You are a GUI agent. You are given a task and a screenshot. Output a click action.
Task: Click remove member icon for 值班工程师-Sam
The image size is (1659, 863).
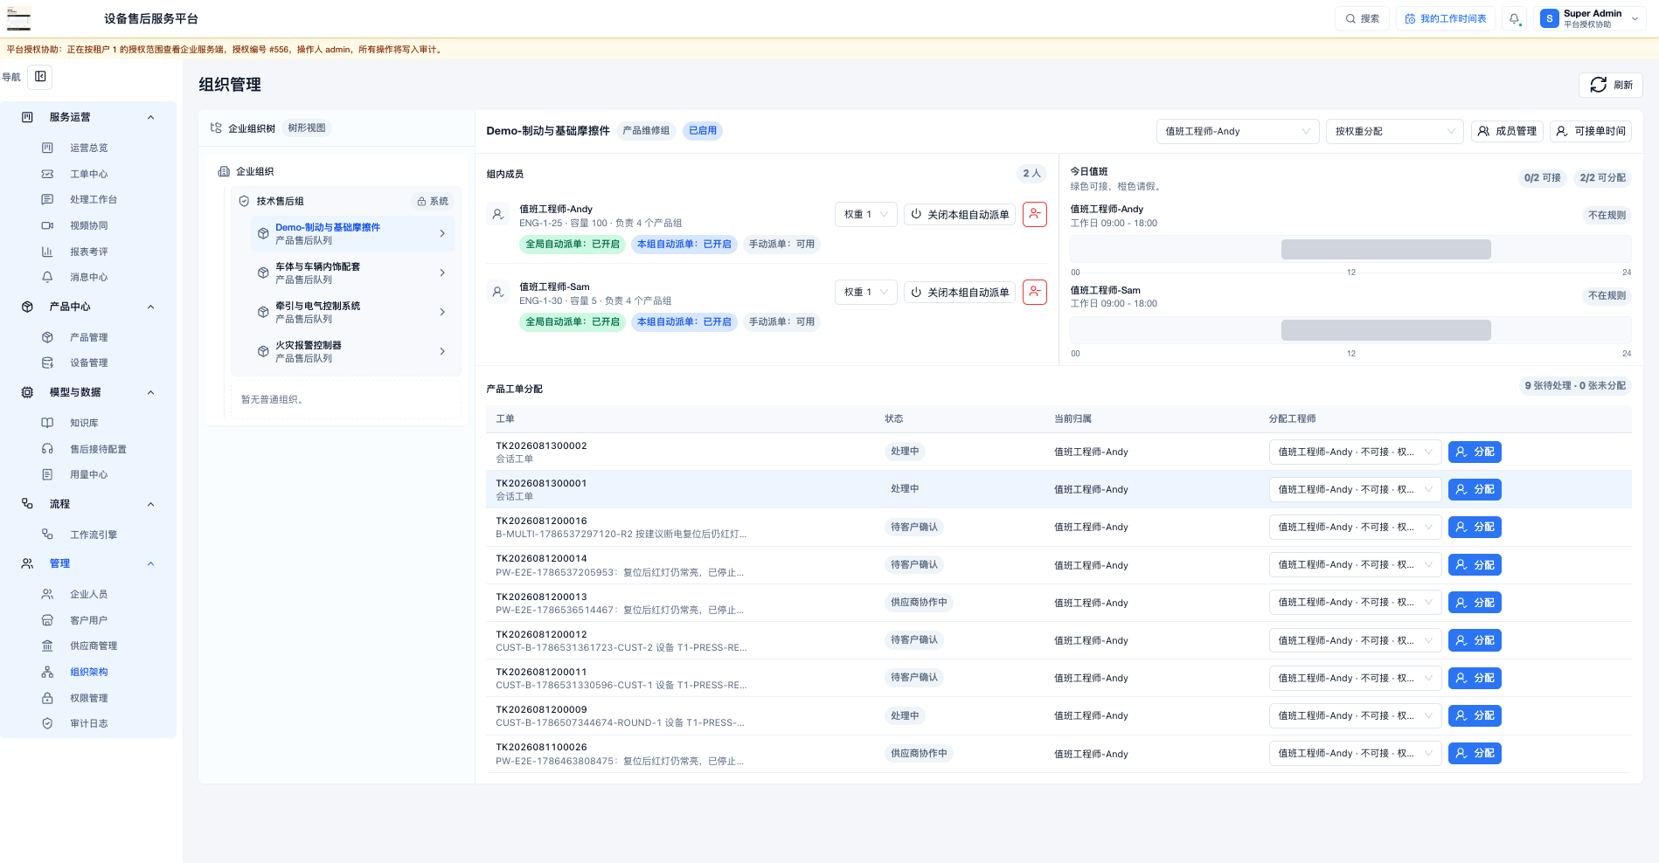pyautogui.click(x=1035, y=292)
